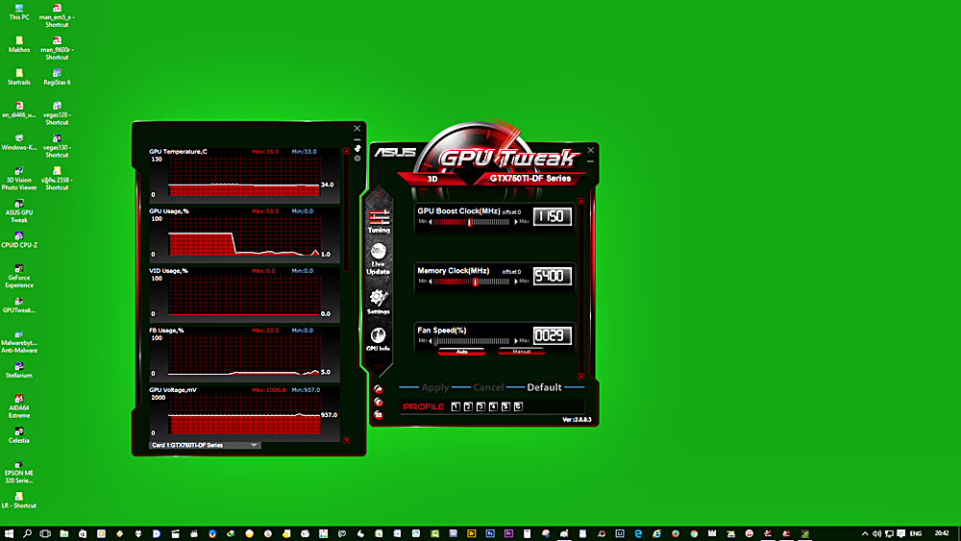
Task: Decrease Fan Speed with left arrow
Action: click(431, 341)
